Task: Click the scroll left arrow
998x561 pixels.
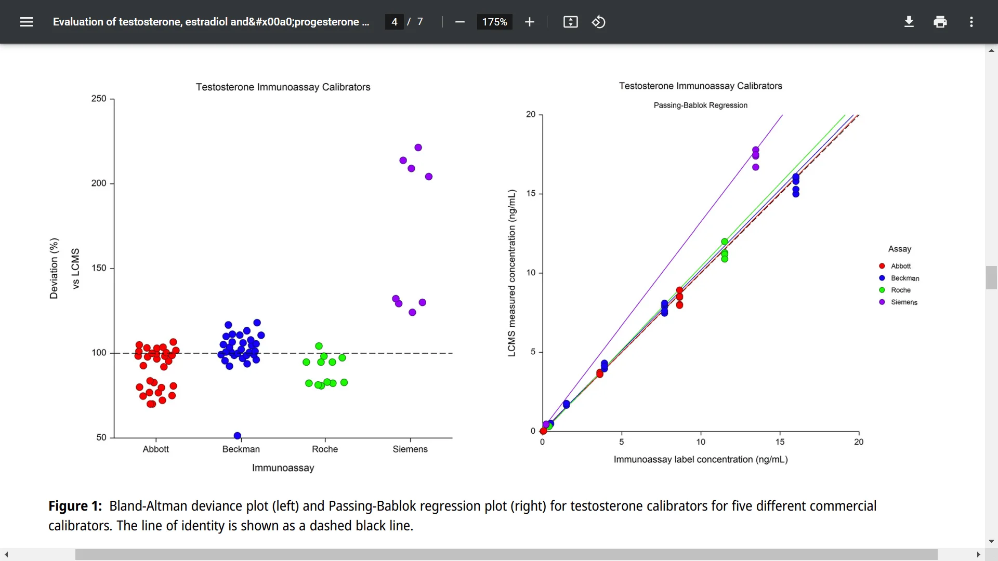Action: click(6, 555)
